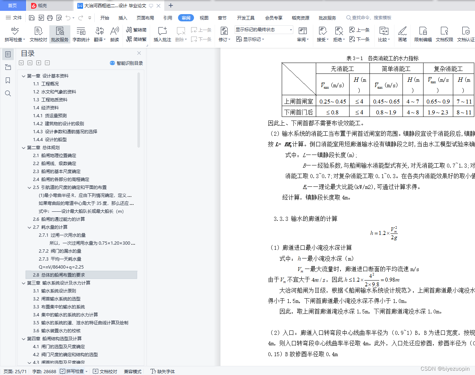The width and height of the screenshot is (475, 375).
Task: Open the 显示标记 dropdown
Action: point(250,39)
